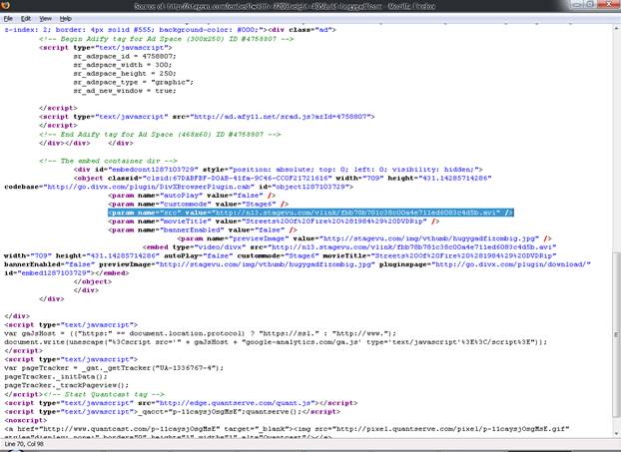Click the DivXBrowserPlugin.cab codebase URL
This screenshot has height=452, width=621.
(149, 187)
